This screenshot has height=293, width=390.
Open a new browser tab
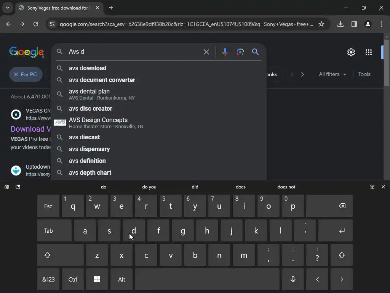coord(111,8)
